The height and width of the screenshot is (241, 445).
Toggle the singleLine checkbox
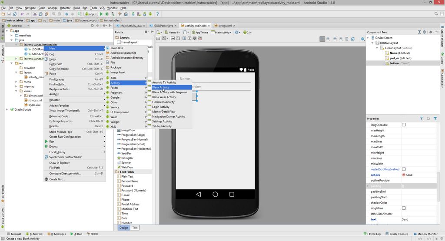click(x=404, y=208)
